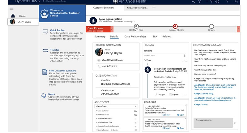This screenshot has width=247, height=133.
Task: Click Assign on the timeline conversation
Action: tap(160, 95)
